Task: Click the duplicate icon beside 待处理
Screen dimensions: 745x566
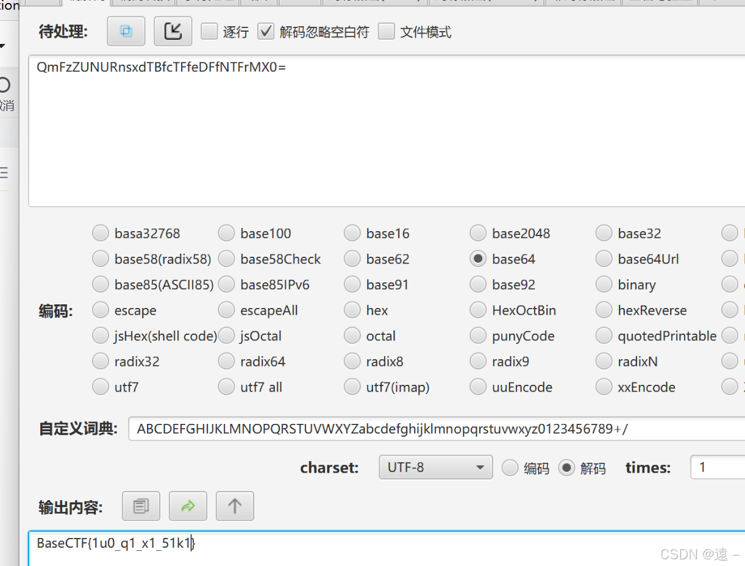Action: pos(126,30)
